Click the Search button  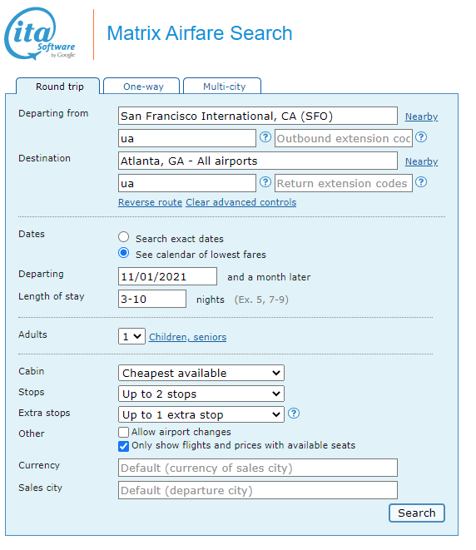tap(417, 513)
